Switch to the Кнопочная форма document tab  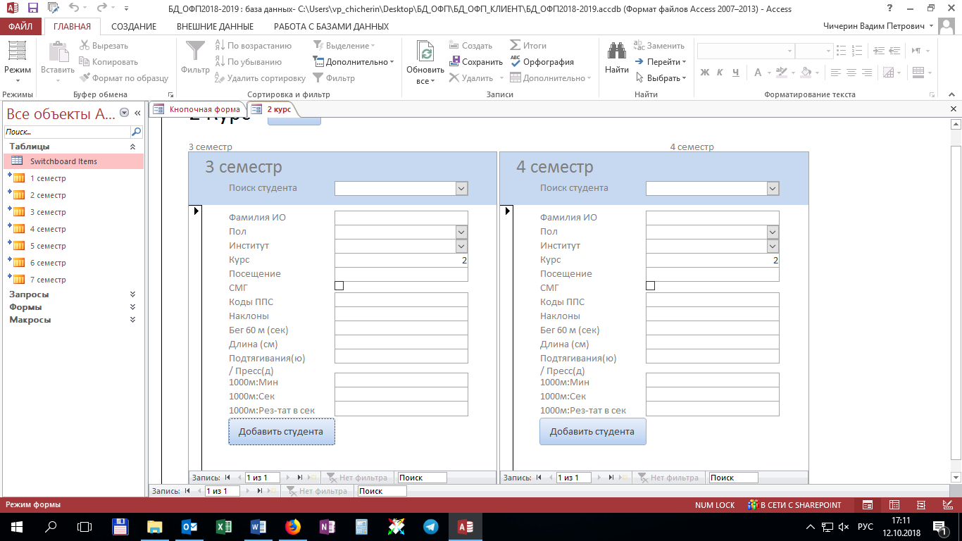(x=204, y=109)
